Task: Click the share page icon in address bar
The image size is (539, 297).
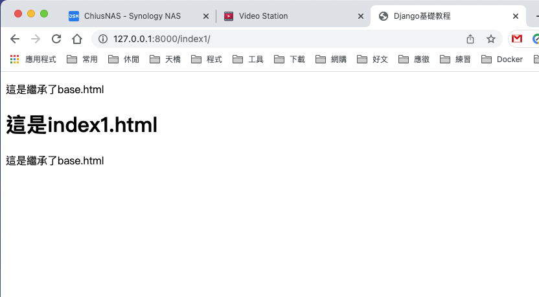Action: (x=470, y=39)
